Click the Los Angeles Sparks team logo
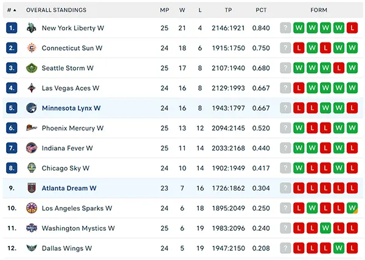365x260 pixels. click(x=32, y=208)
